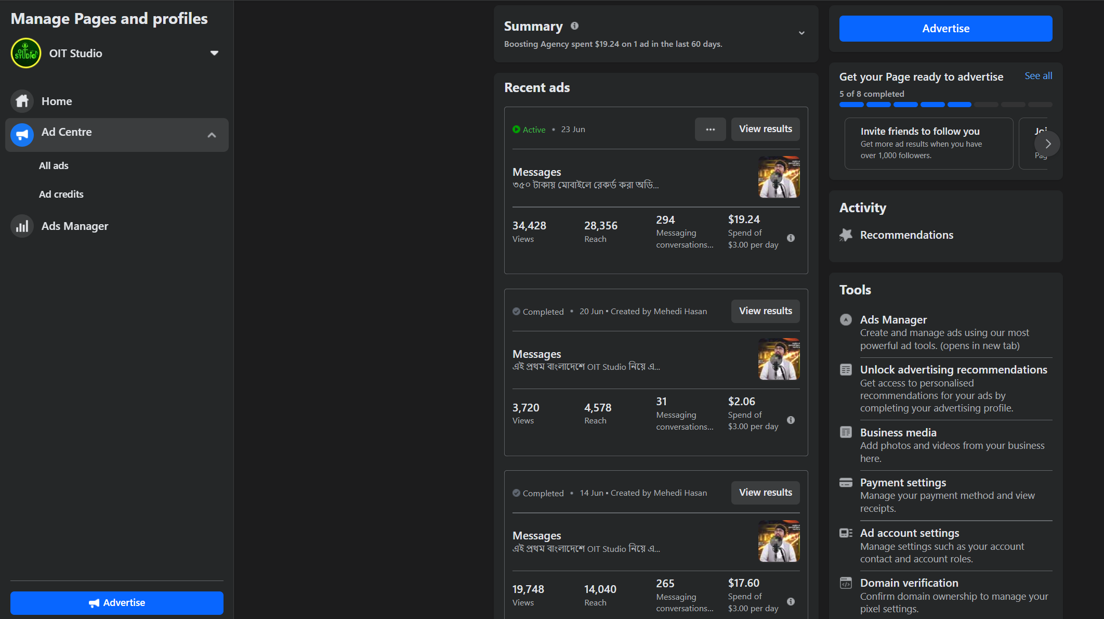Image resolution: width=1104 pixels, height=619 pixels.
Task: Click info icon beside $19.24 spend
Action: (x=791, y=238)
